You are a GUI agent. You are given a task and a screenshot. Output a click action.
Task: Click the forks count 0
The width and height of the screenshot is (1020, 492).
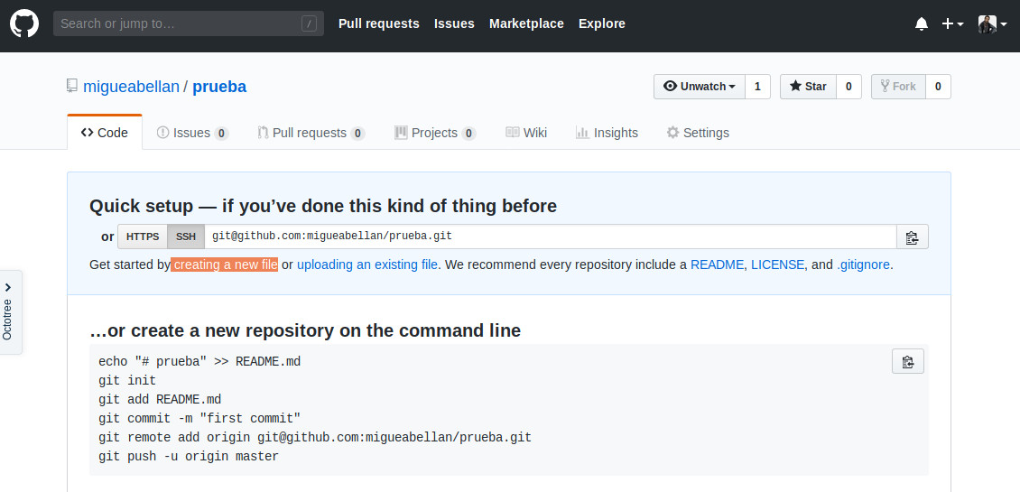(937, 87)
